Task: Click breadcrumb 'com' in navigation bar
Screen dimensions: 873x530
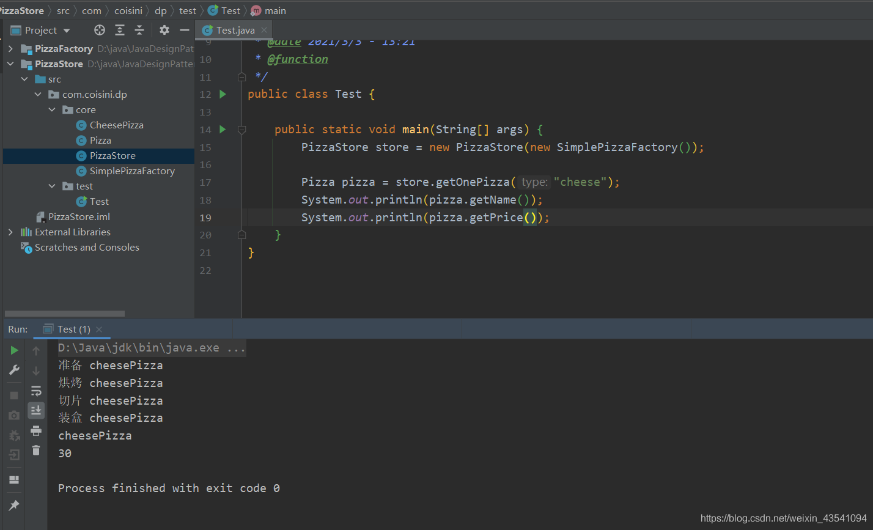Action: pos(92,10)
